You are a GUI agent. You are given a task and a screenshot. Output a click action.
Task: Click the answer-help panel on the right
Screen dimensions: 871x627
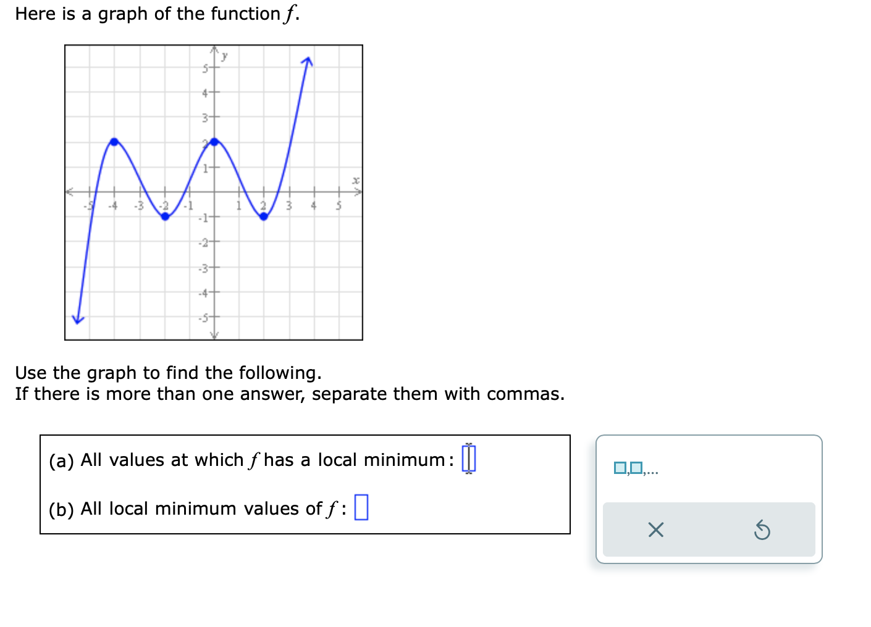(x=709, y=499)
